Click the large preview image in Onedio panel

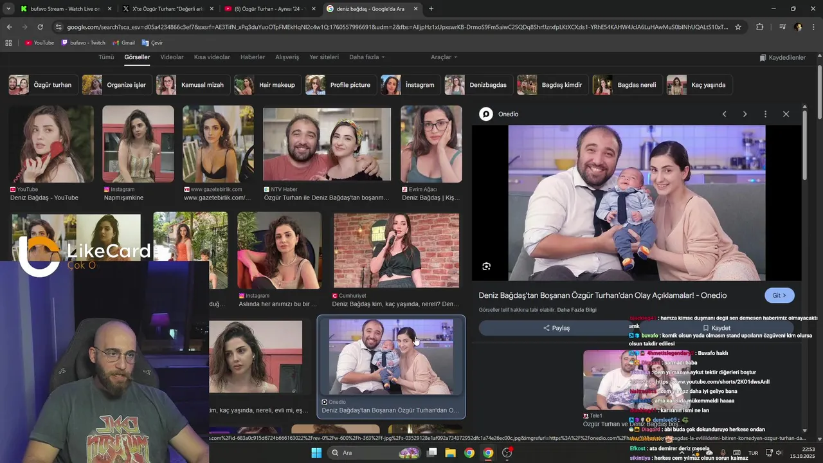(637, 203)
